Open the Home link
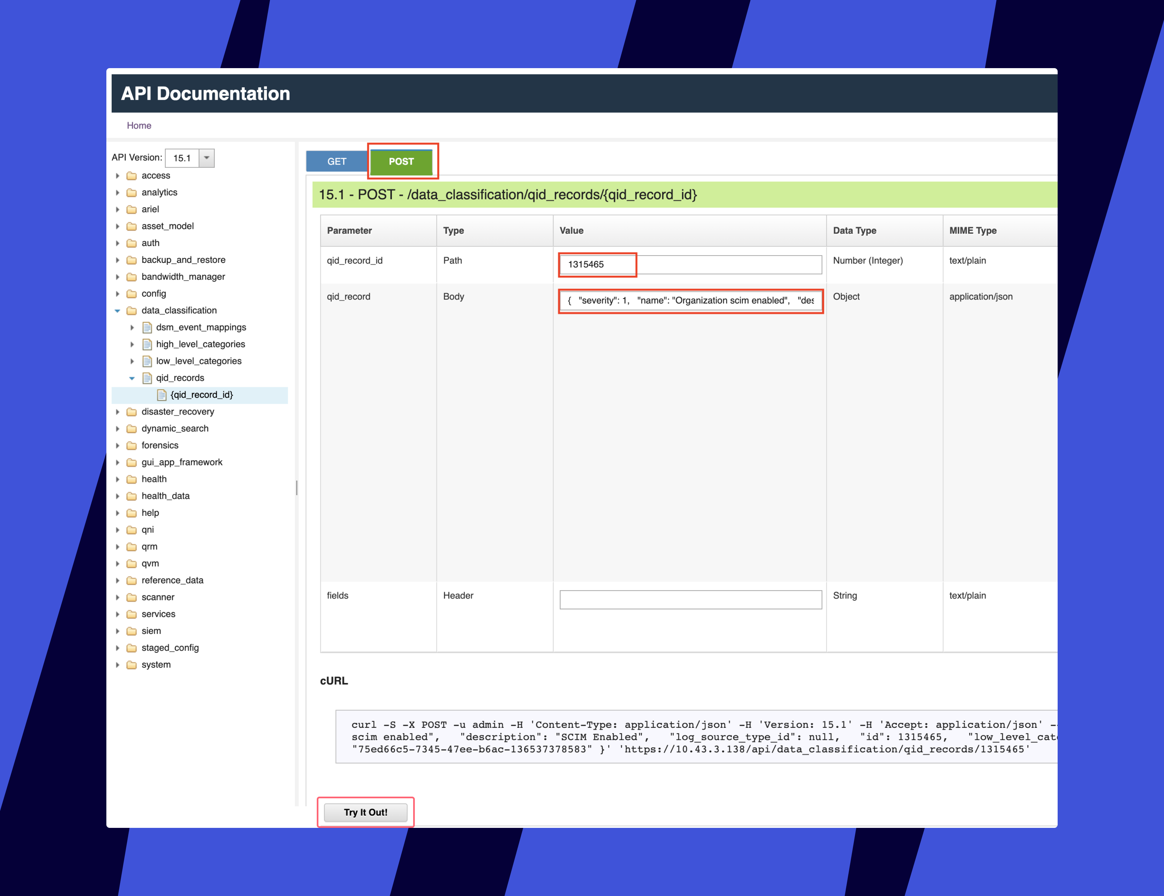The height and width of the screenshot is (896, 1164). (x=139, y=125)
